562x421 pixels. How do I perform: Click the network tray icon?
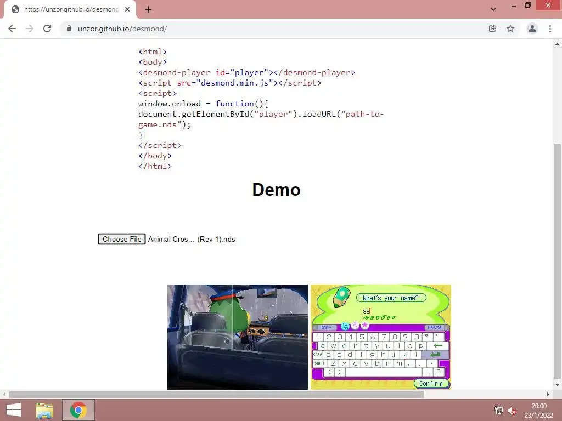(498, 410)
